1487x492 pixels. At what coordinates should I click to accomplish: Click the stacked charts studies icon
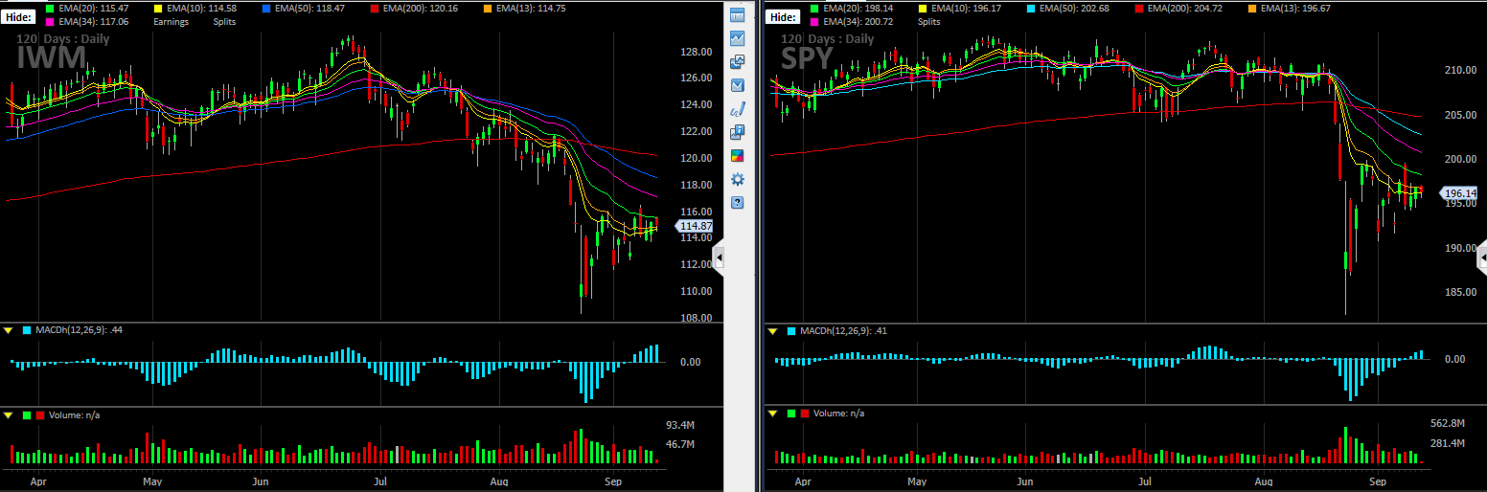738,61
